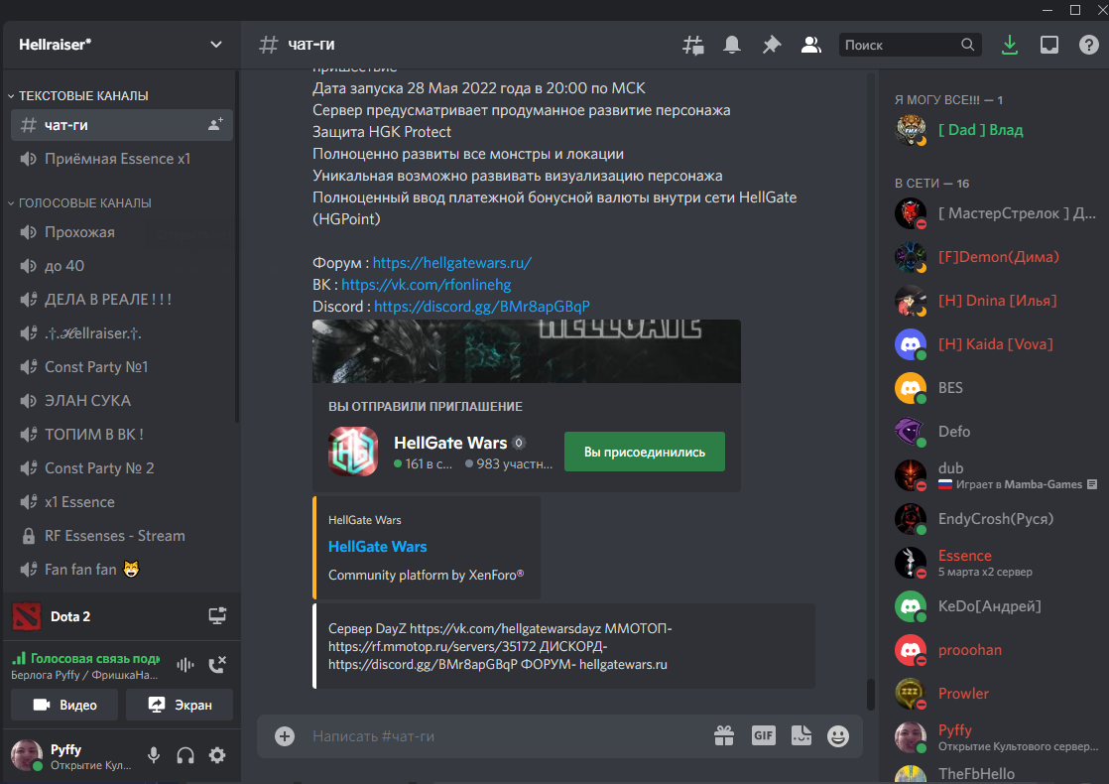Viewport: 1109px width, 784px height.
Task: Join the до 40 voice channel
Action: pos(122,266)
